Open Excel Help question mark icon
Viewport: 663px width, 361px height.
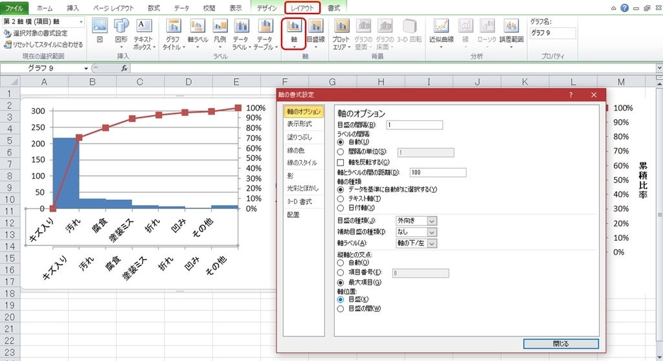coord(625,8)
